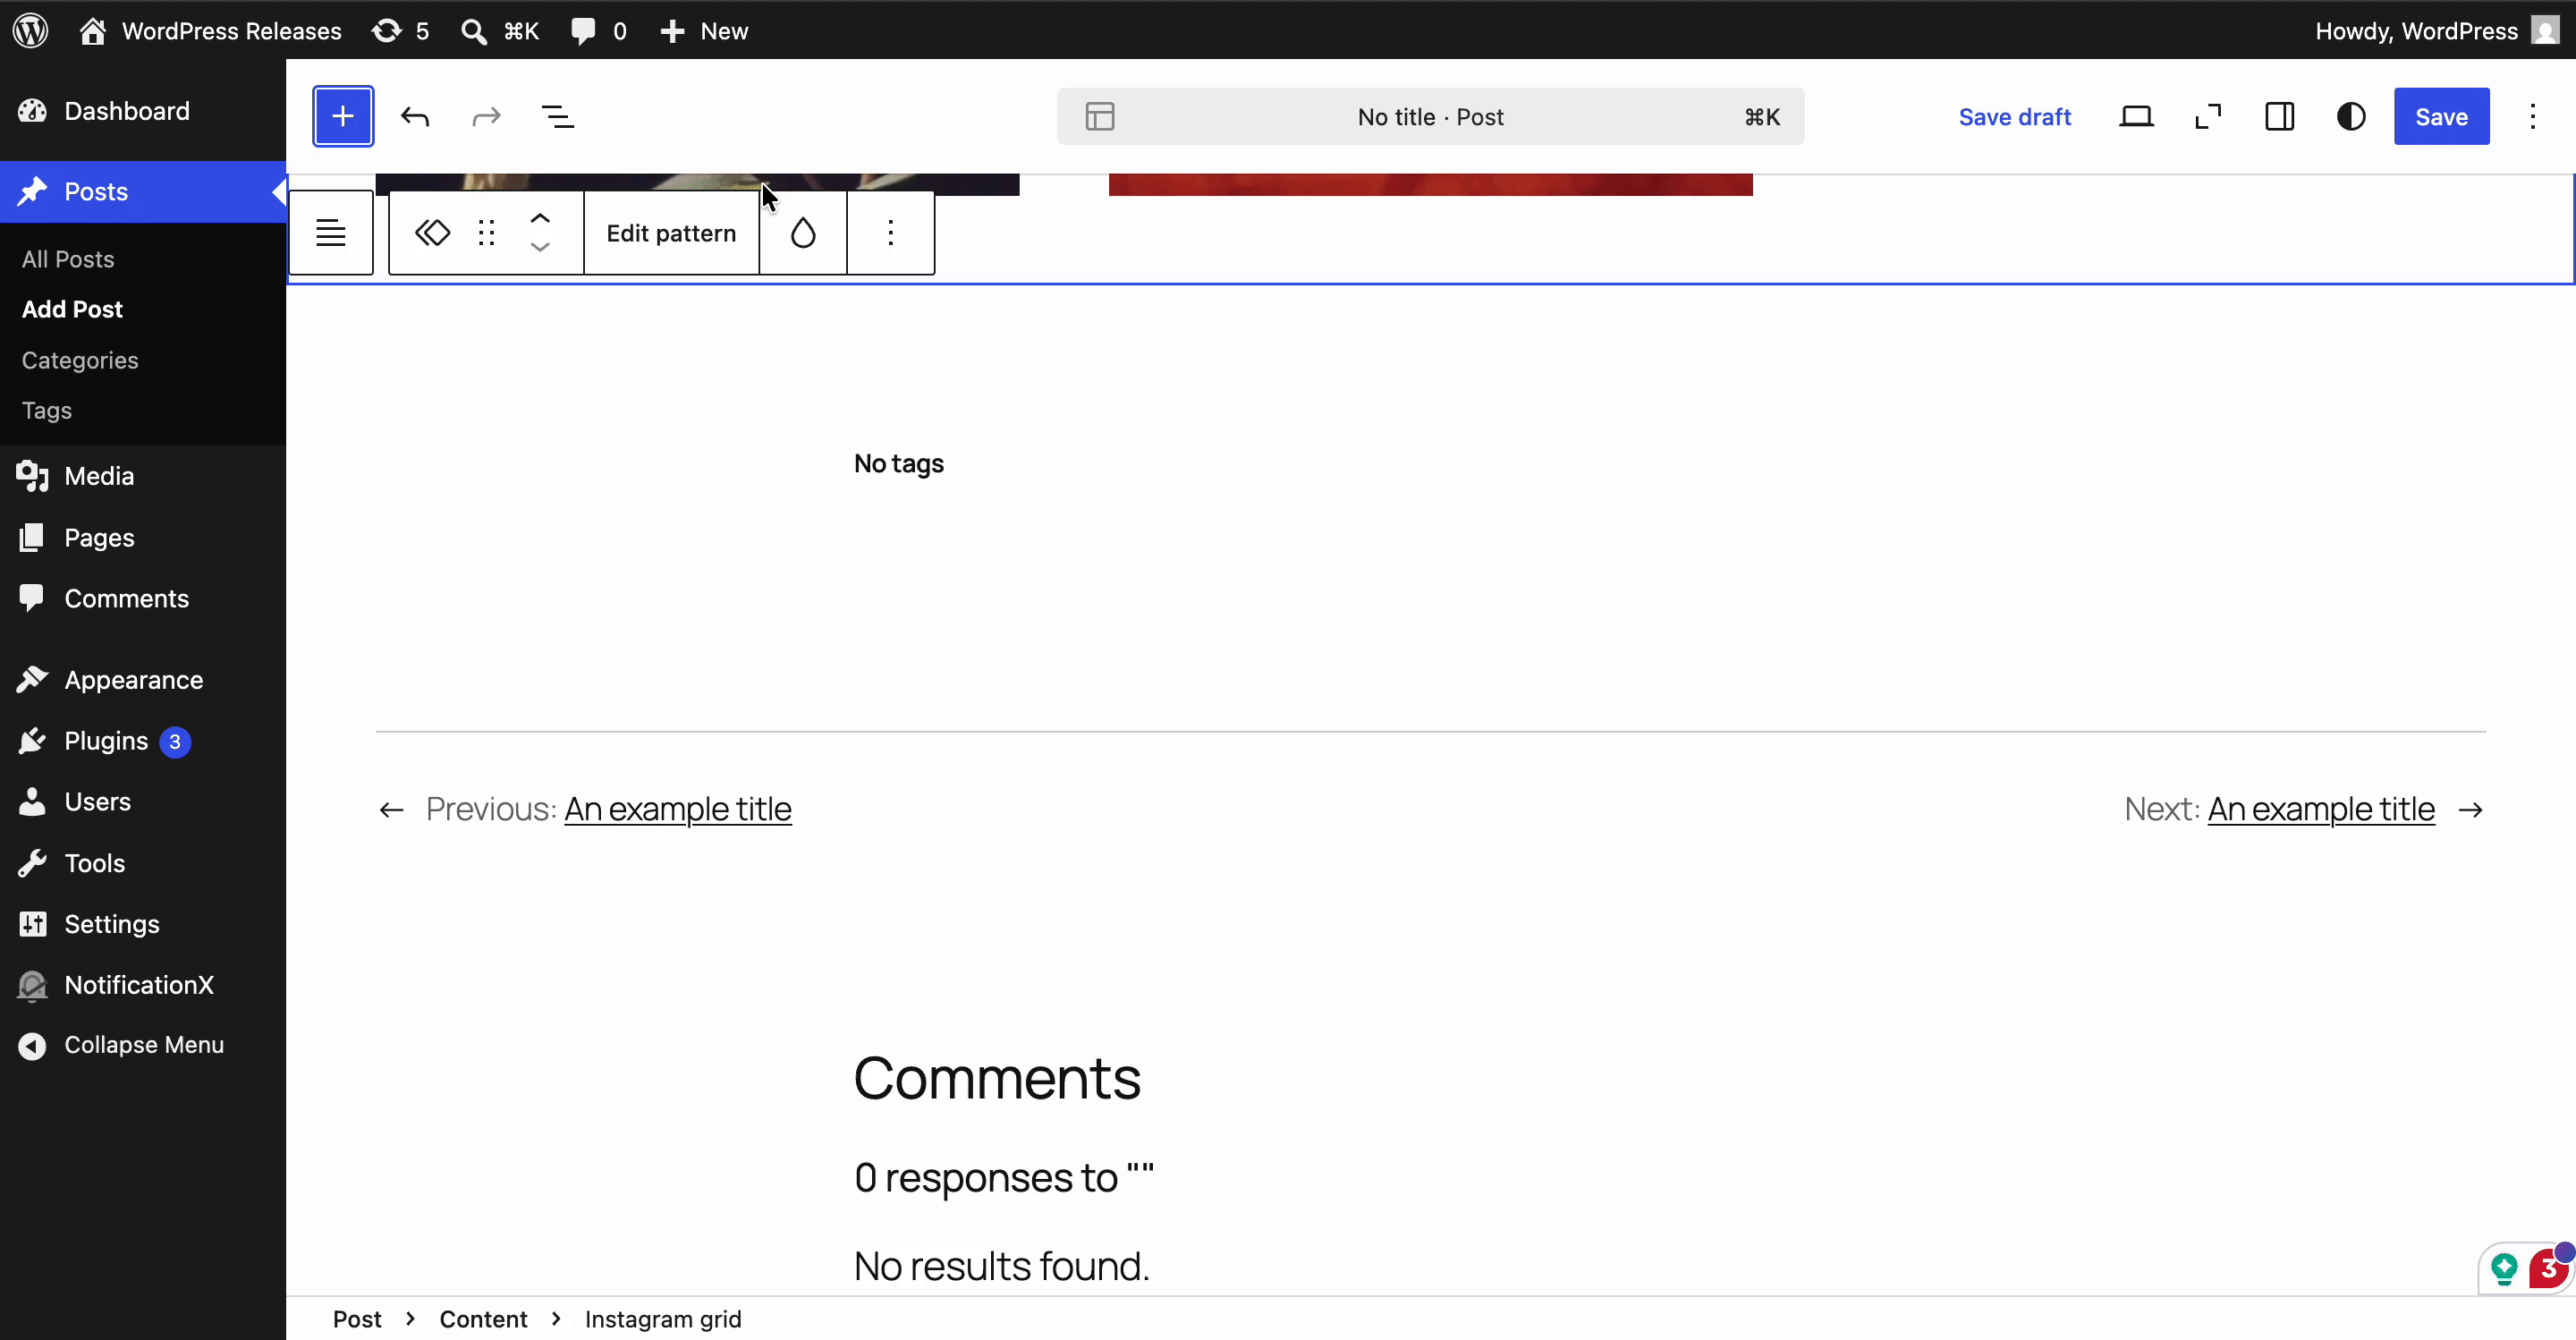This screenshot has width=2576, height=1340.
Task: Click the Plugins update badge 3
Action: [175, 742]
